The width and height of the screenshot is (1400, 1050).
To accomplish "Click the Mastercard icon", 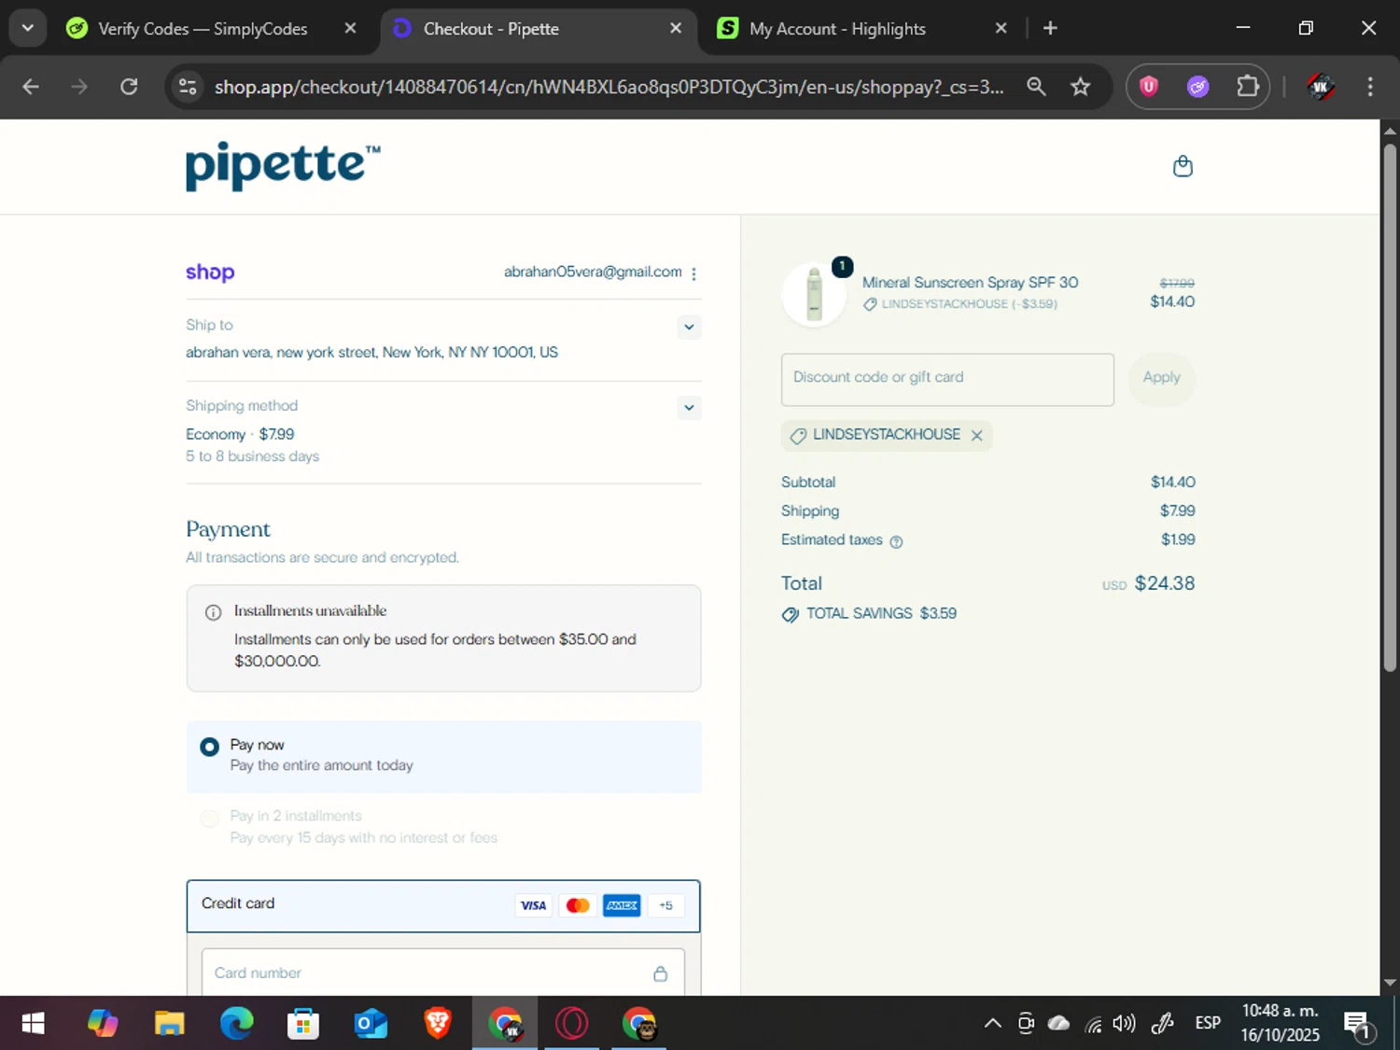I will point(578,905).
